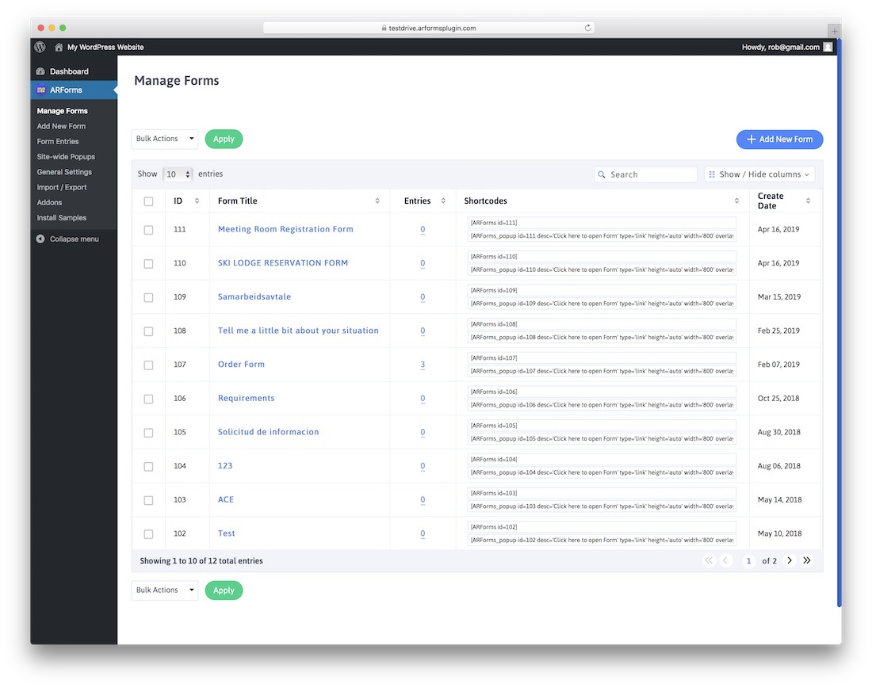Screen dimensions: 872x688
Task: Click Collapse menu text in sidebar
Action: click(x=75, y=239)
